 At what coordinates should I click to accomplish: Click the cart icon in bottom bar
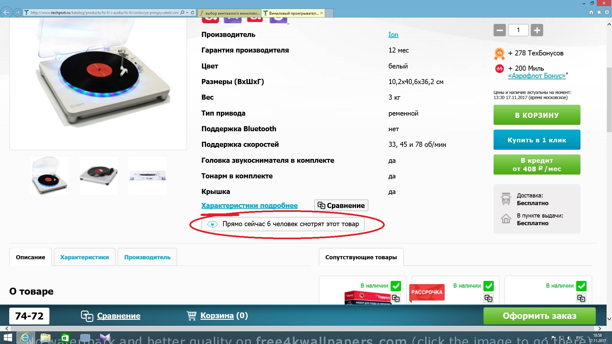click(x=192, y=316)
